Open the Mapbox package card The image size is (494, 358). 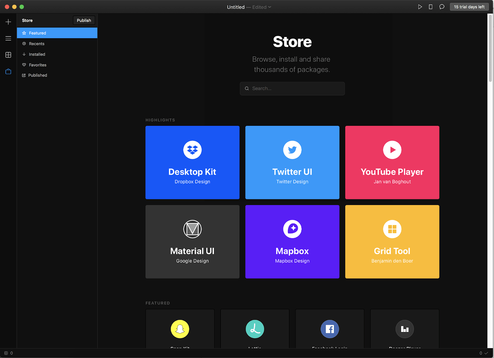[x=292, y=242]
